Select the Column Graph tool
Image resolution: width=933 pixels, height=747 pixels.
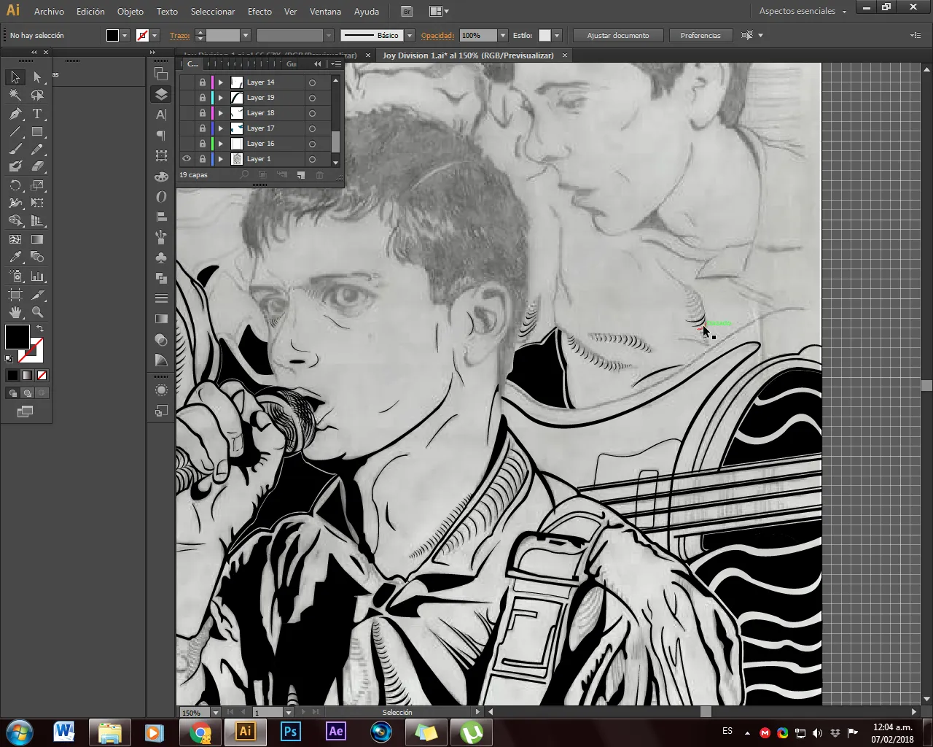[x=37, y=276]
